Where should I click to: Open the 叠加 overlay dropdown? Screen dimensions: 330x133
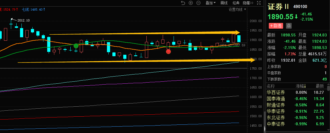211,3
